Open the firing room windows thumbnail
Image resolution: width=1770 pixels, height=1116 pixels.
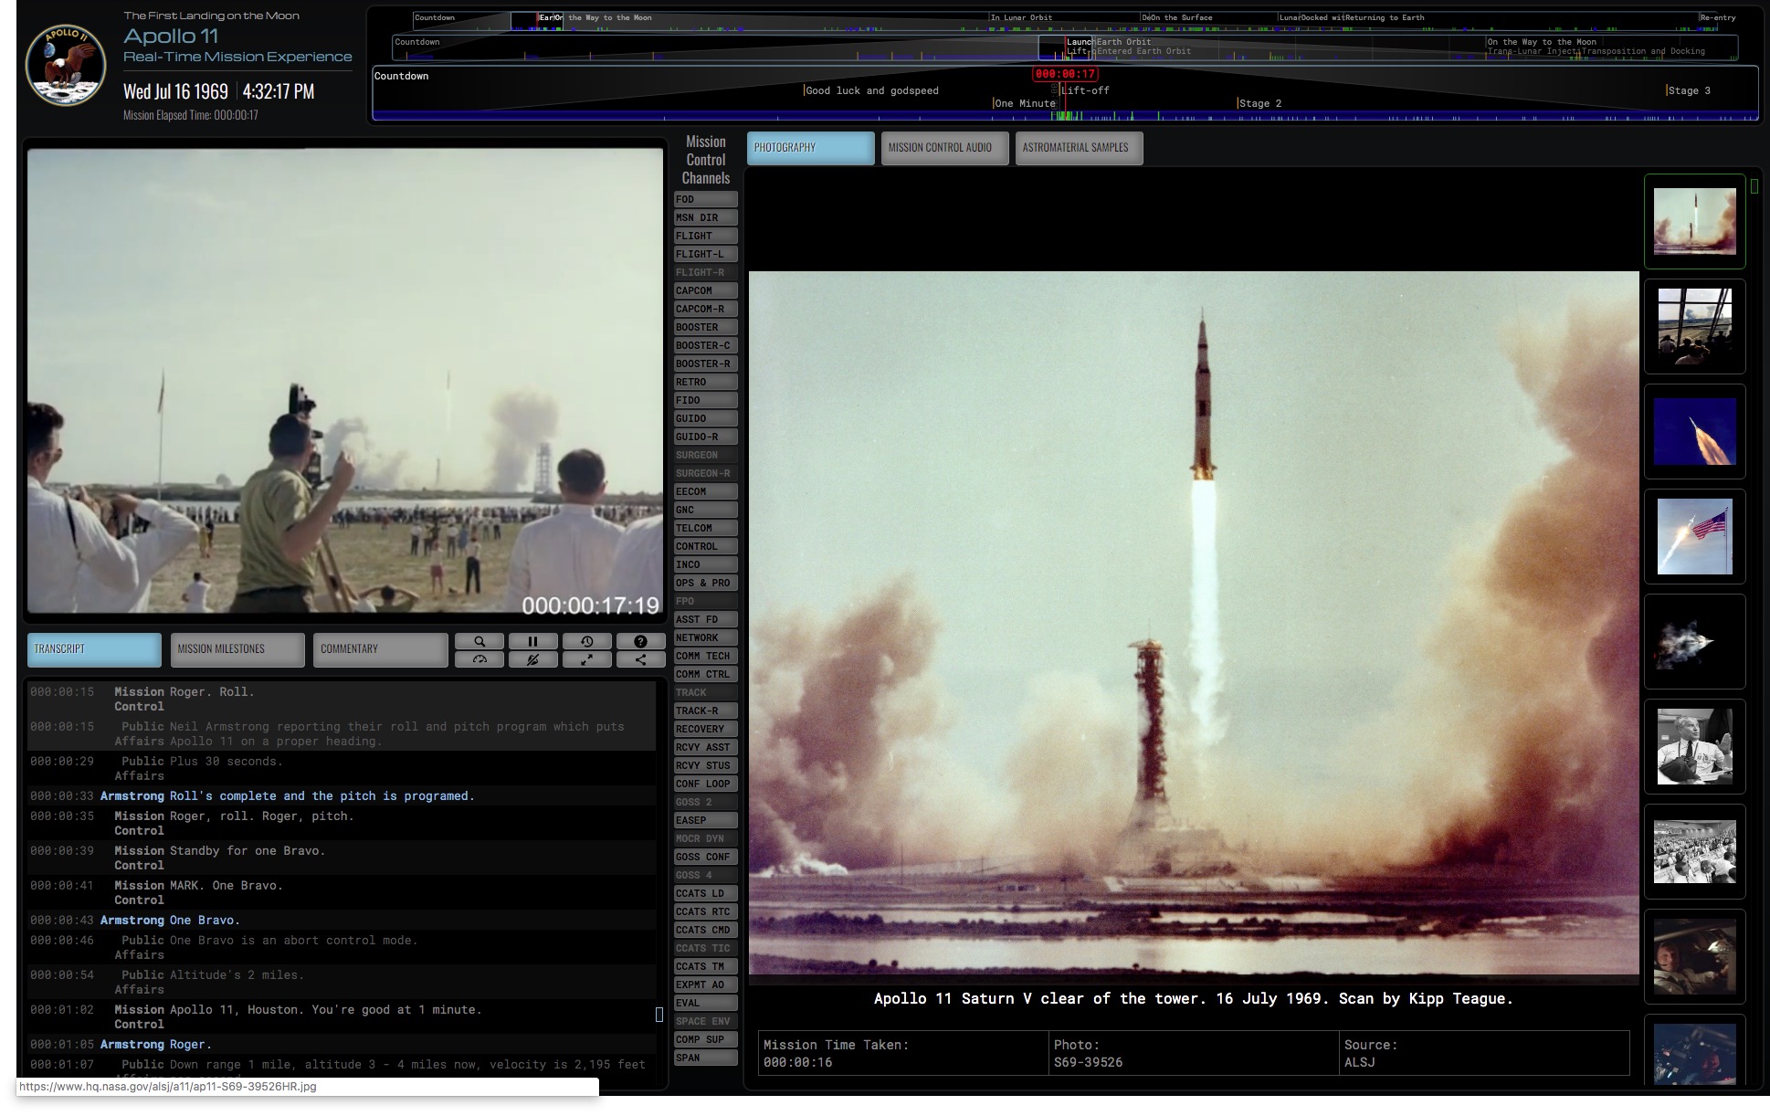coord(1695,327)
